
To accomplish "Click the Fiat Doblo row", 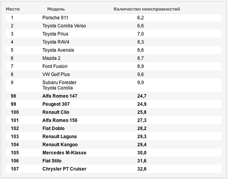I will click(x=114, y=128).
